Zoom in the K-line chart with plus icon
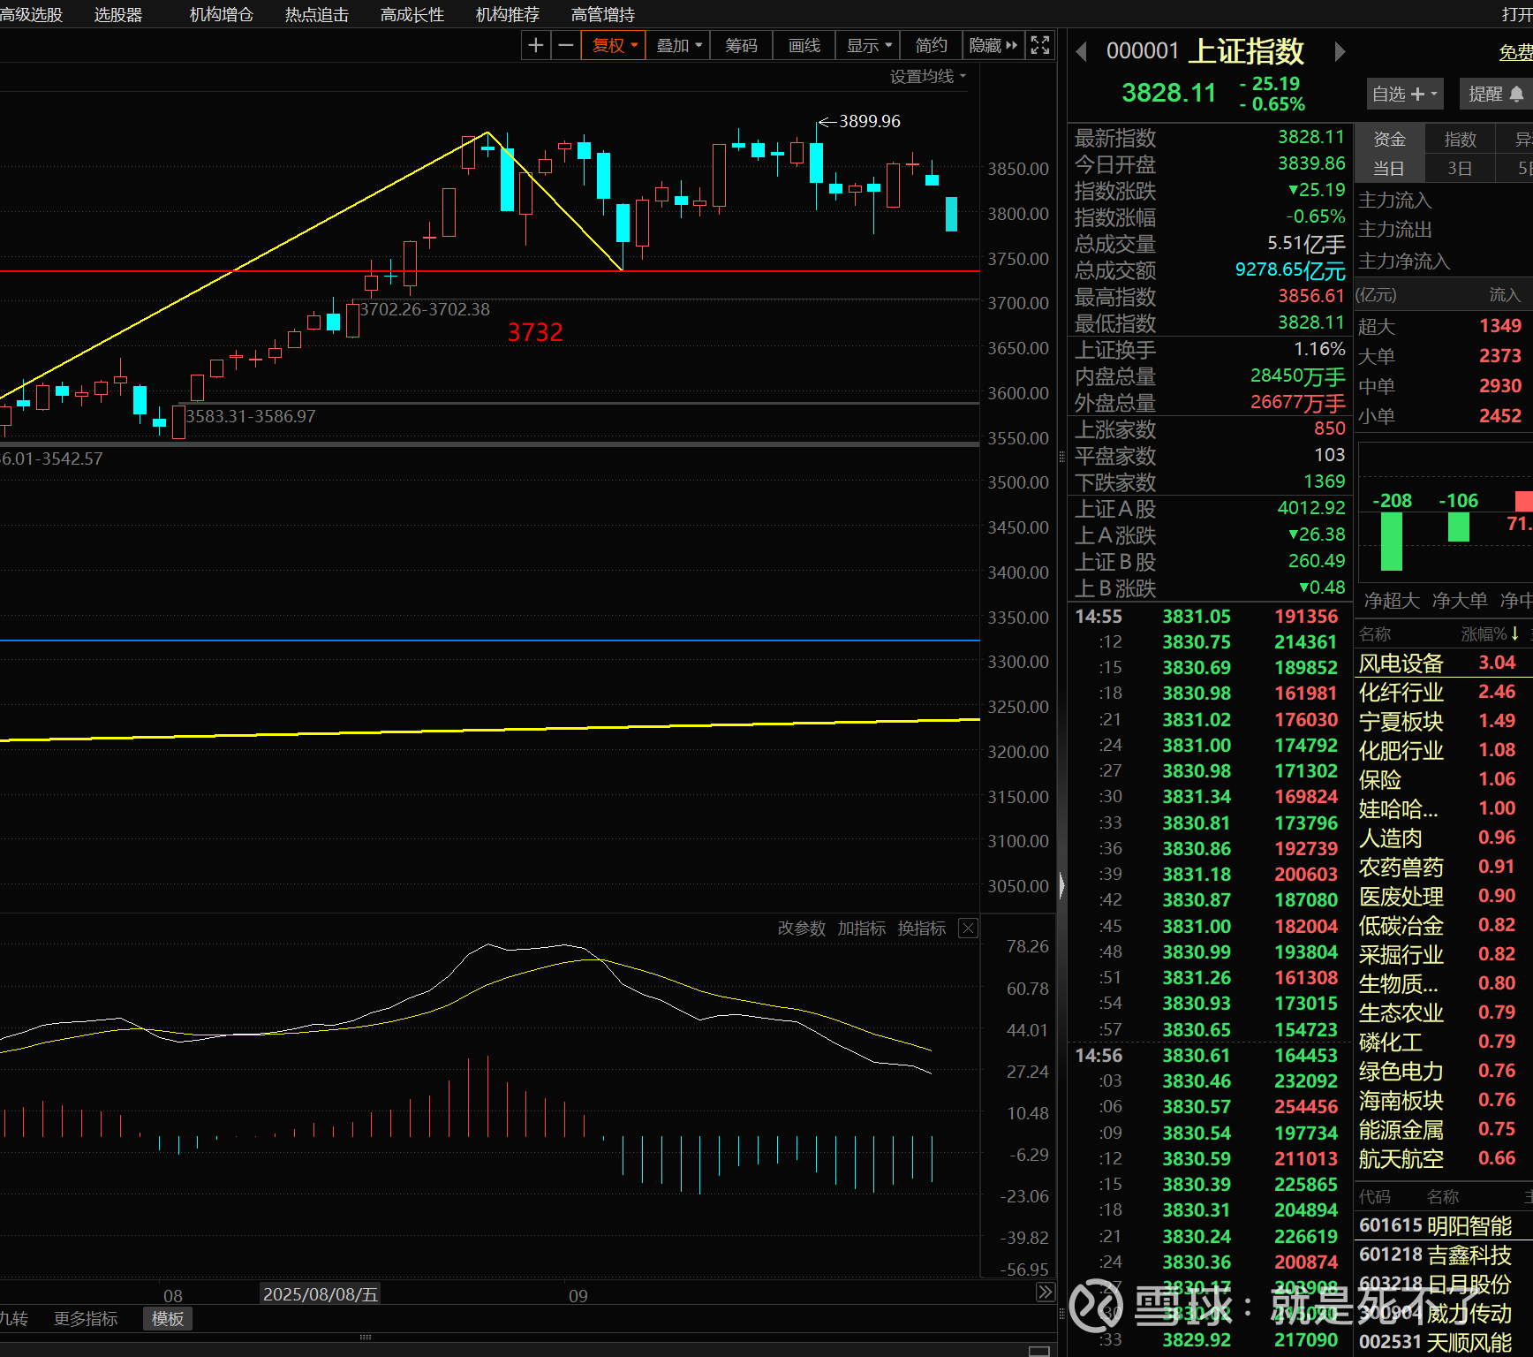 click(536, 45)
